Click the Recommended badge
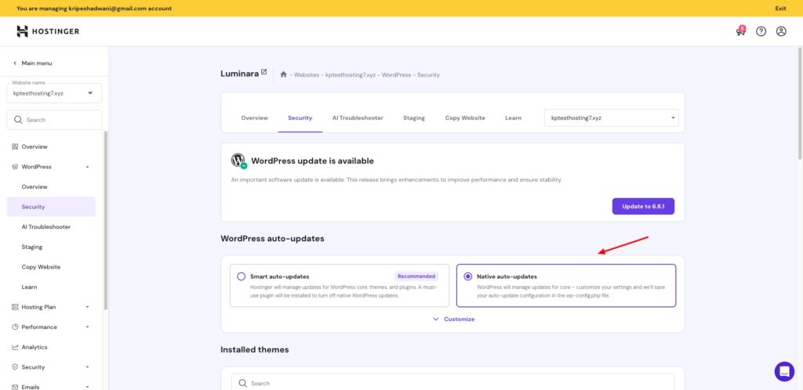 (x=416, y=276)
